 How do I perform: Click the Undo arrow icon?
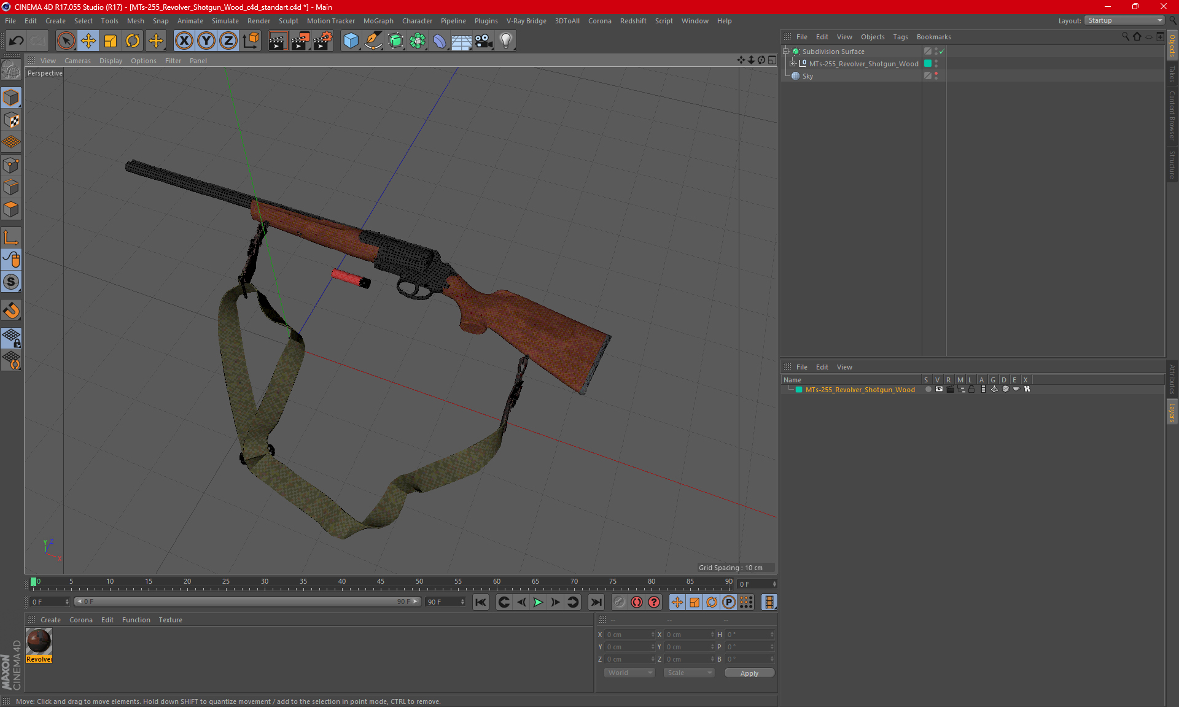[17, 41]
